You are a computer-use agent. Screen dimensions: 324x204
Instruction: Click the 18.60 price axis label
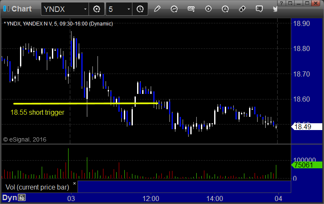coord(301,99)
